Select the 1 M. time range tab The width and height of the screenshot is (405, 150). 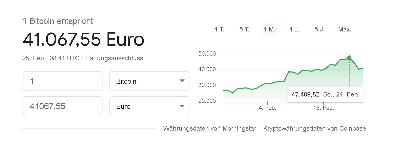(270, 29)
